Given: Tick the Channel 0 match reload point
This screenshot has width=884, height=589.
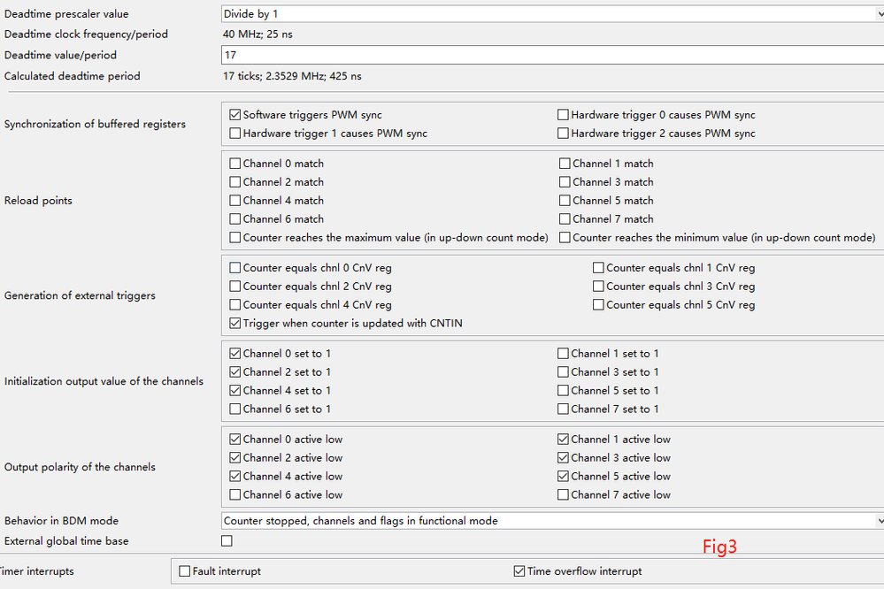Looking at the screenshot, I should [235, 164].
